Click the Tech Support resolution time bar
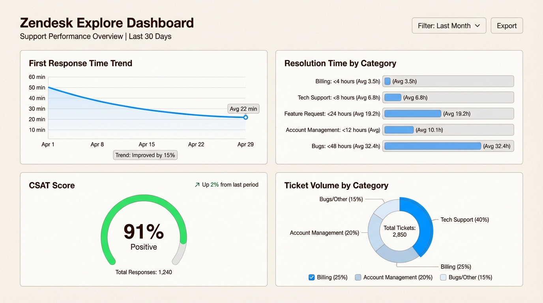Screen dimensions: 543x303 tap(393, 97)
